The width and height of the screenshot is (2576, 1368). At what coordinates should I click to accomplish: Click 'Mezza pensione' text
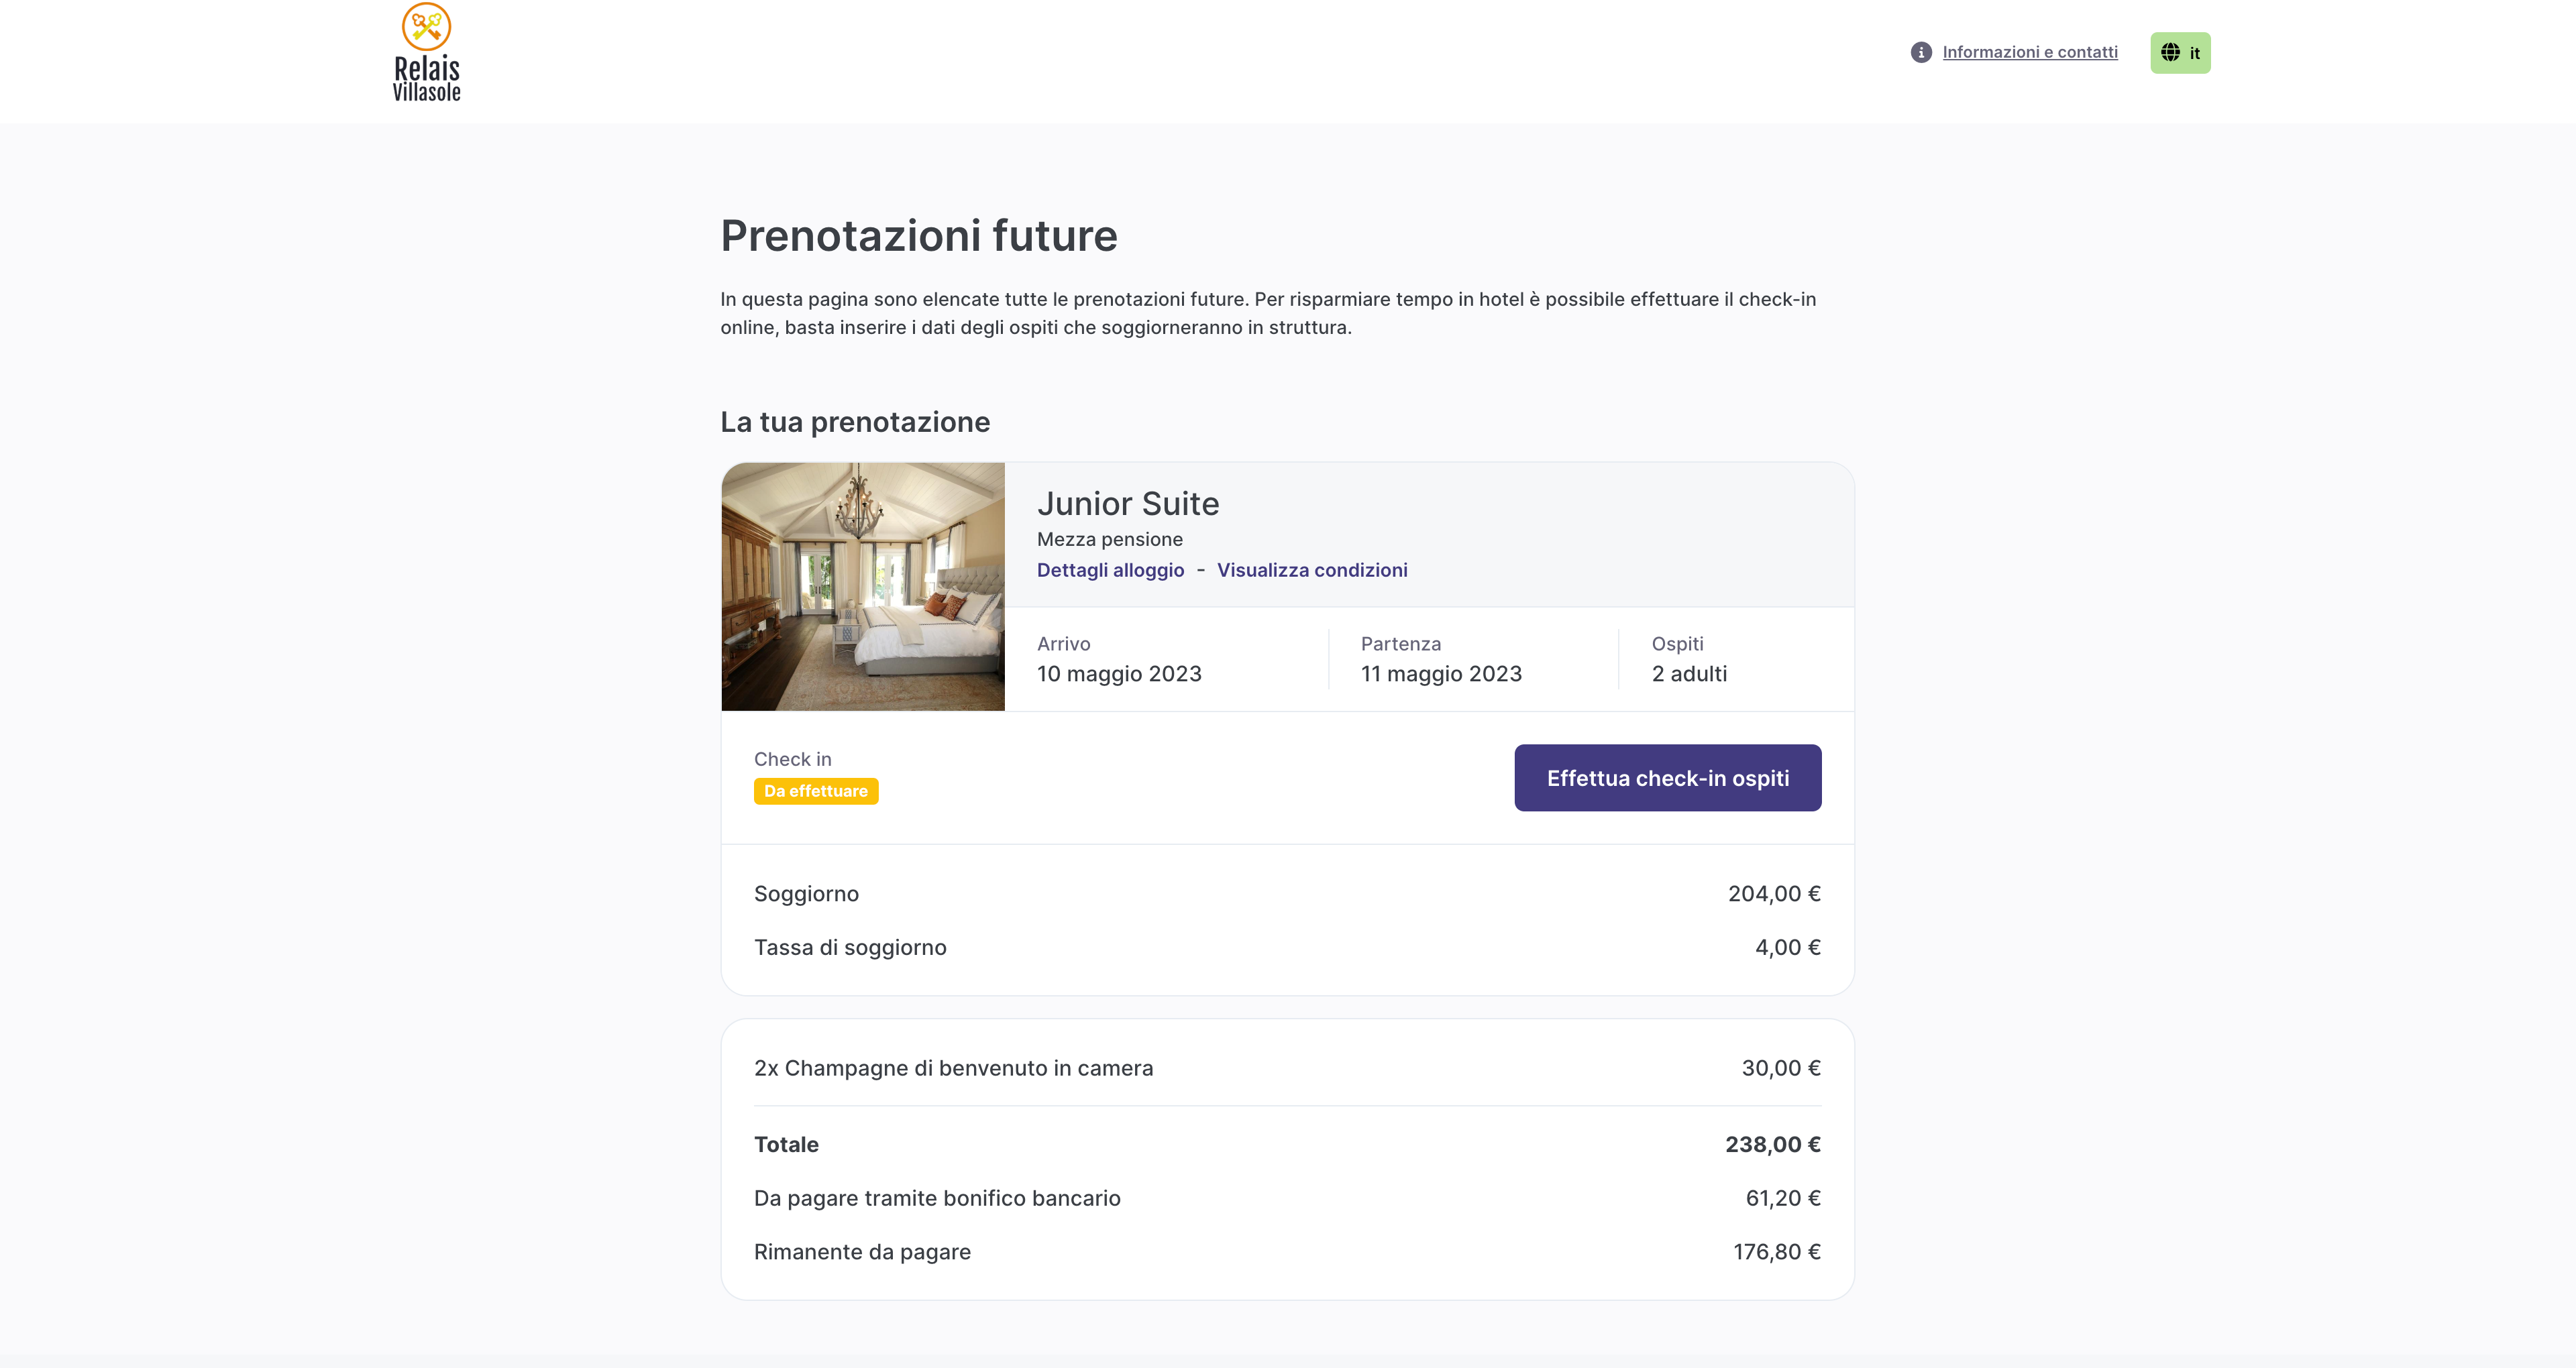(1110, 539)
